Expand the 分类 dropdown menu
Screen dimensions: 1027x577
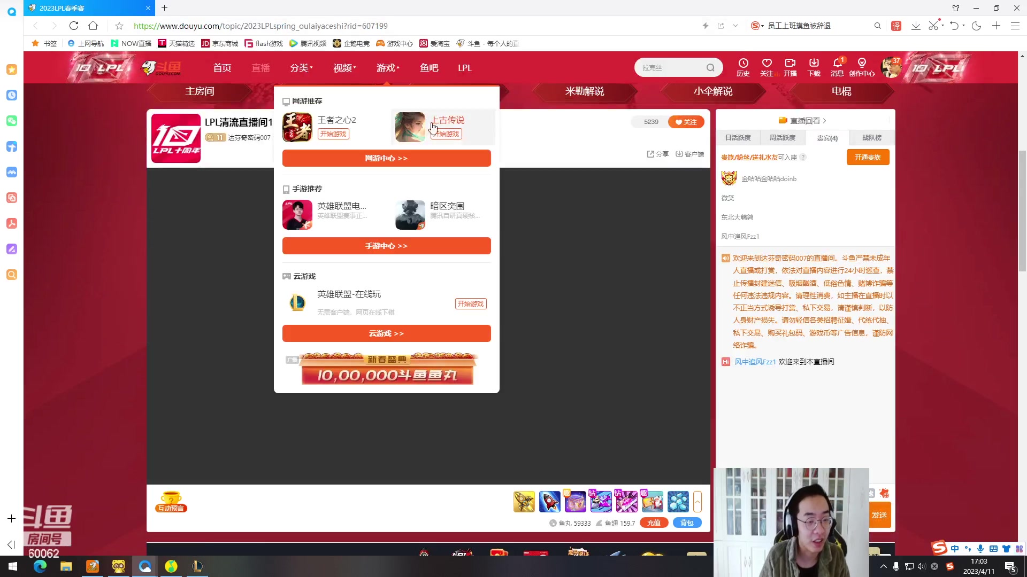pyautogui.click(x=301, y=68)
